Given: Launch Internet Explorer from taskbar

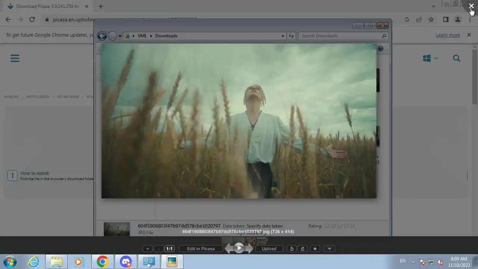Looking at the screenshot, I should pyautogui.click(x=33, y=262).
